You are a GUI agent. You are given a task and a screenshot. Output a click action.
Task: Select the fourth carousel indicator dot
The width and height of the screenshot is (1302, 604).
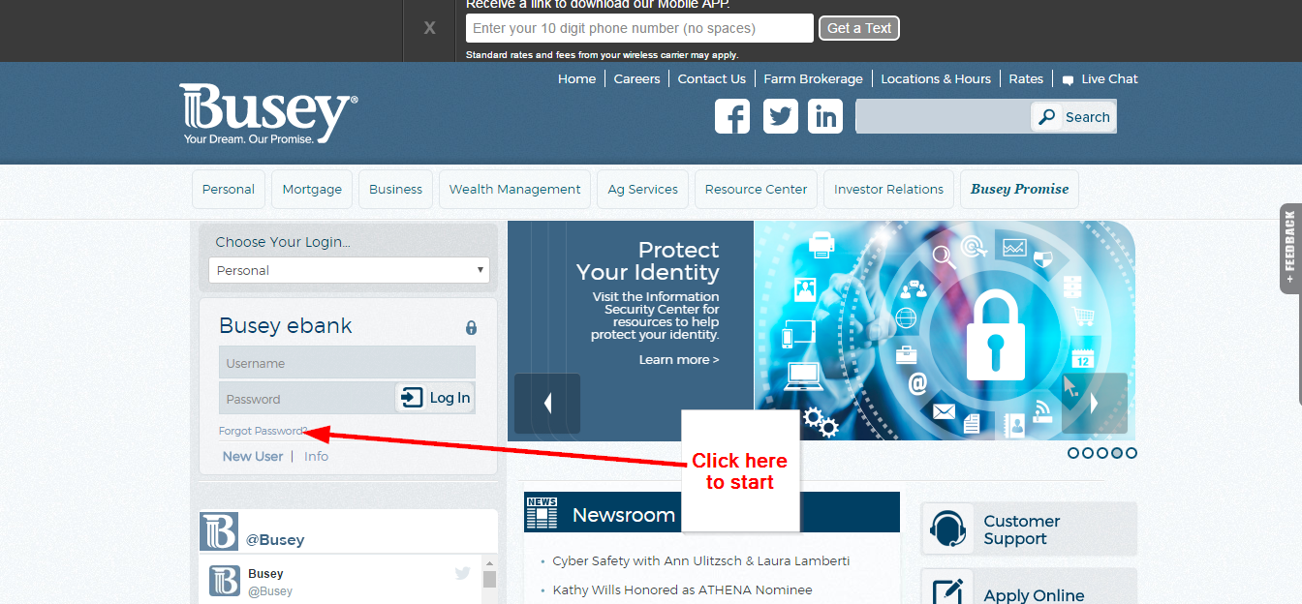[x=1117, y=453]
